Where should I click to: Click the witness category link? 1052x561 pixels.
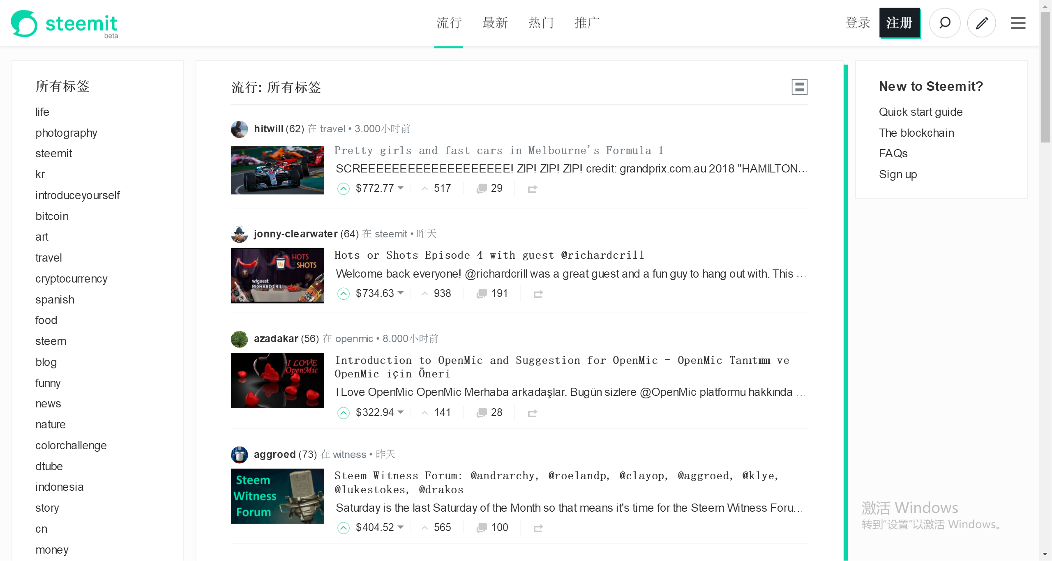349,455
